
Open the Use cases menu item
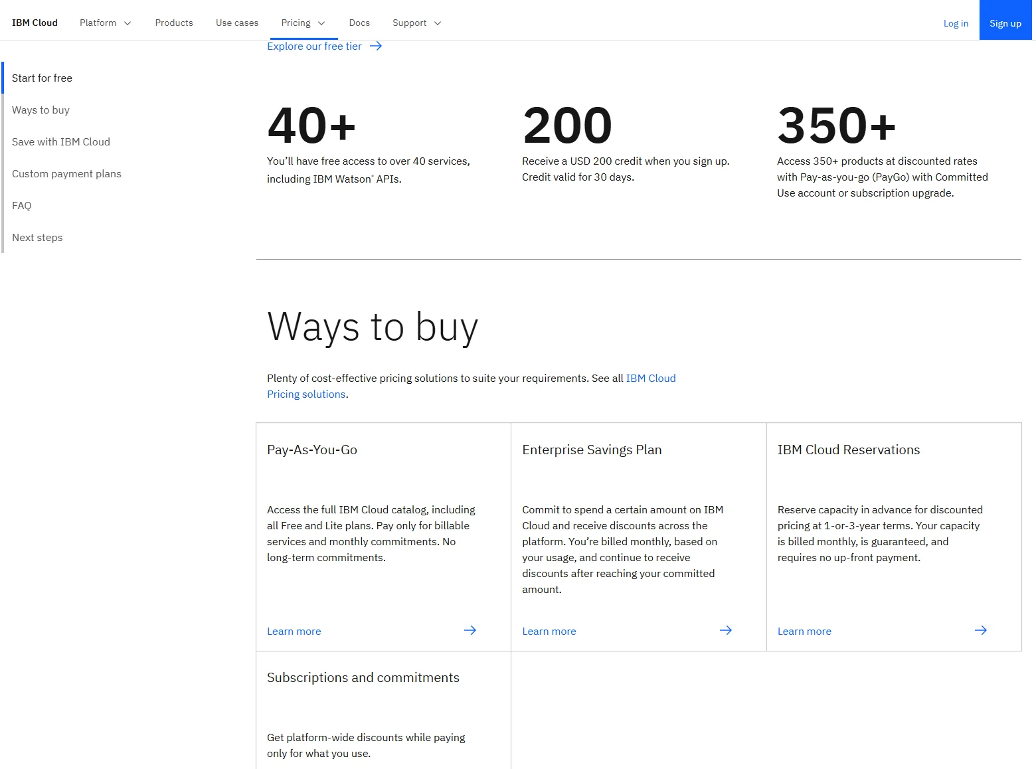click(x=237, y=23)
